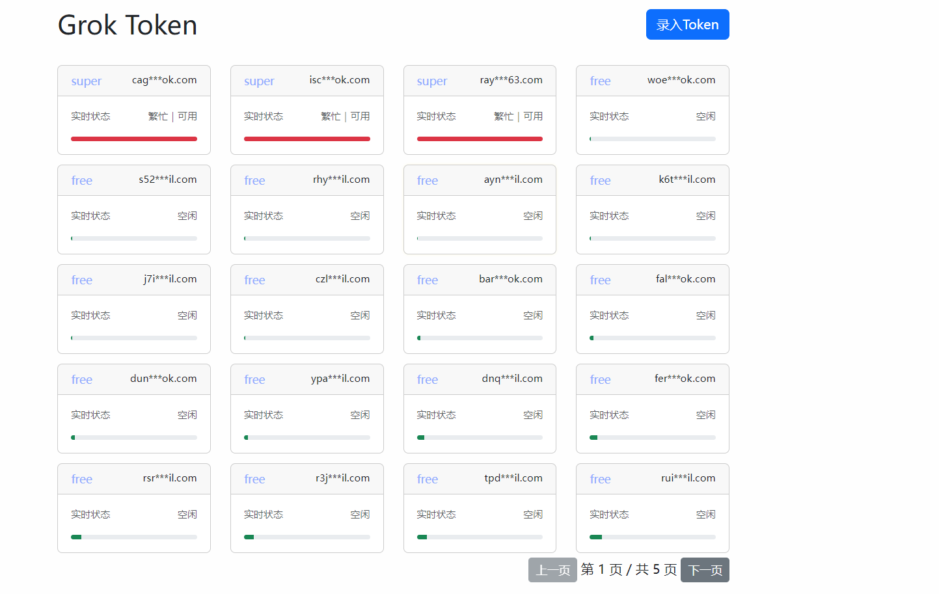The height and width of the screenshot is (594, 939).
Task: Click 实时状态 label on rsr***il.com card
Action: (90, 515)
